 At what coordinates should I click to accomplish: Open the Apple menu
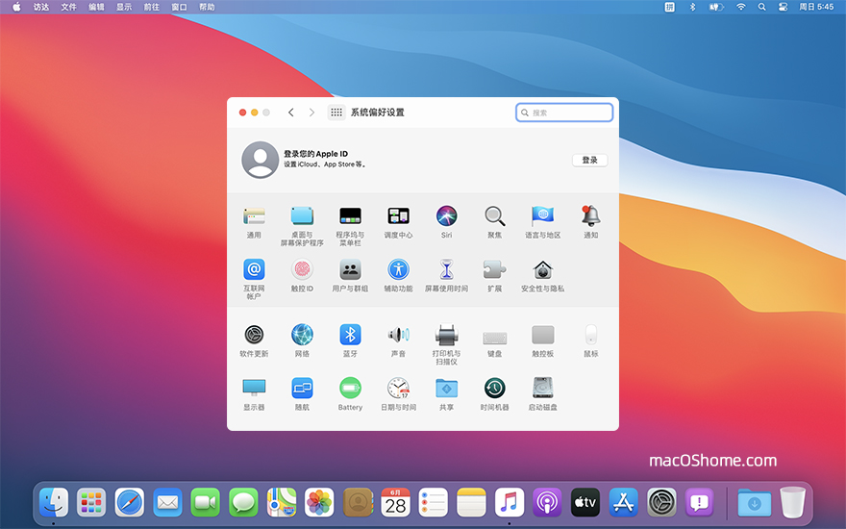(x=16, y=7)
